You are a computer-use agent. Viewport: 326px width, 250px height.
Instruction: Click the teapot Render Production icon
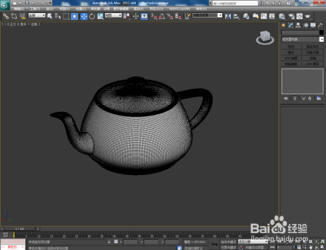(308, 16)
